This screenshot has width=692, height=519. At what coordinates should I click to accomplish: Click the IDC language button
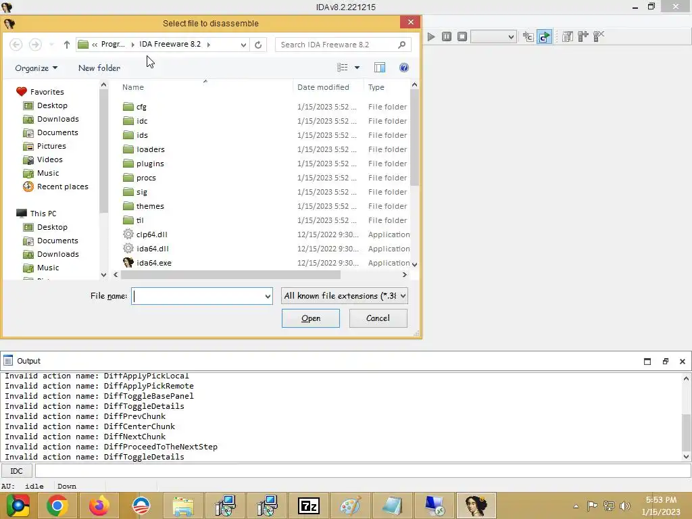16,471
